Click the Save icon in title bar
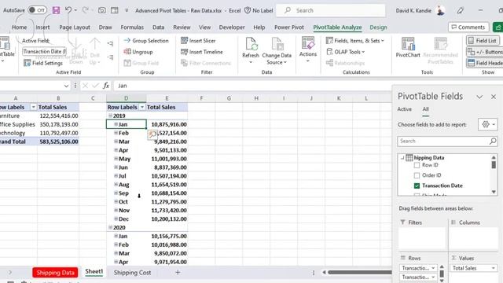The height and width of the screenshot is (283, 503). pos(56,10)
